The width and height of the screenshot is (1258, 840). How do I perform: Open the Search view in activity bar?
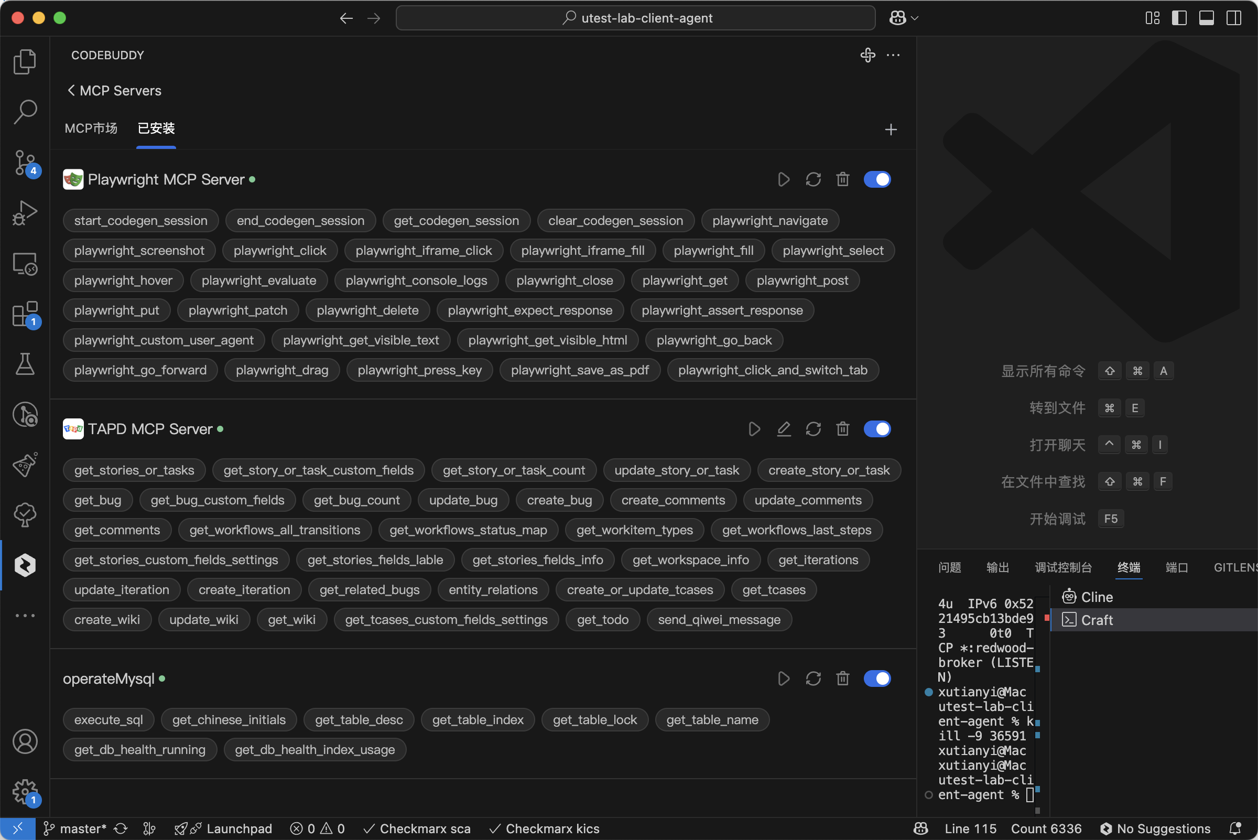click(x=25, y=112)
